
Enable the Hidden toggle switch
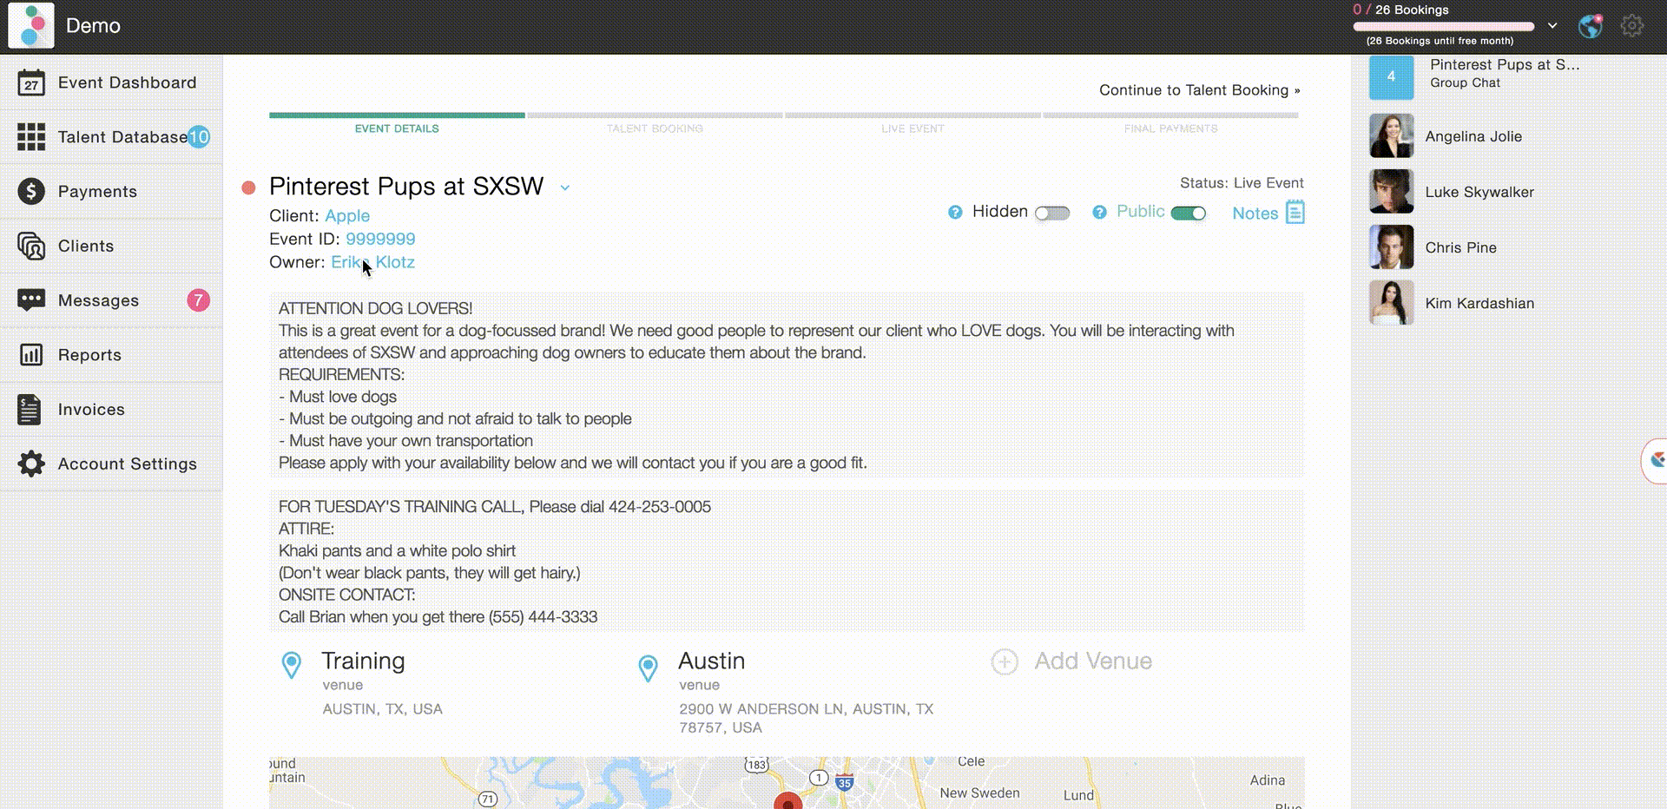pos(1052,214)
